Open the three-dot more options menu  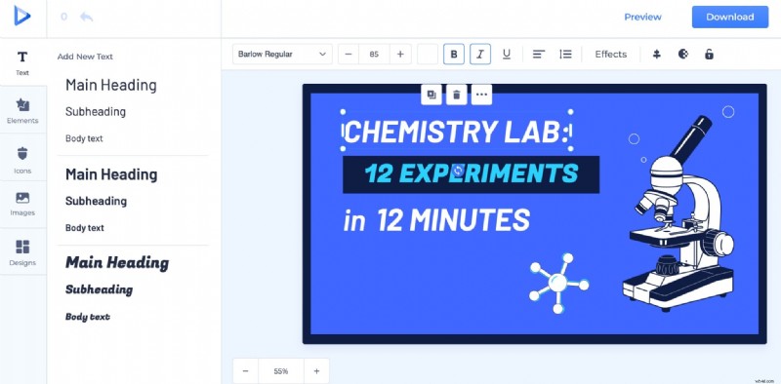tap(481, 95)
